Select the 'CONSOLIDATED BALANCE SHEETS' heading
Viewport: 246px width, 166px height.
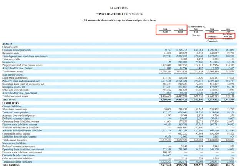119,14
